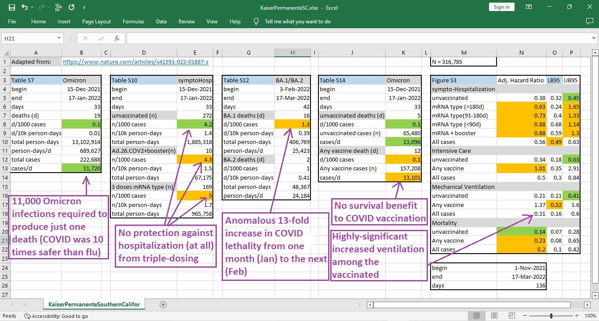
Task: Open the Help ribbon tab
Action: click(x=235, y=21)
